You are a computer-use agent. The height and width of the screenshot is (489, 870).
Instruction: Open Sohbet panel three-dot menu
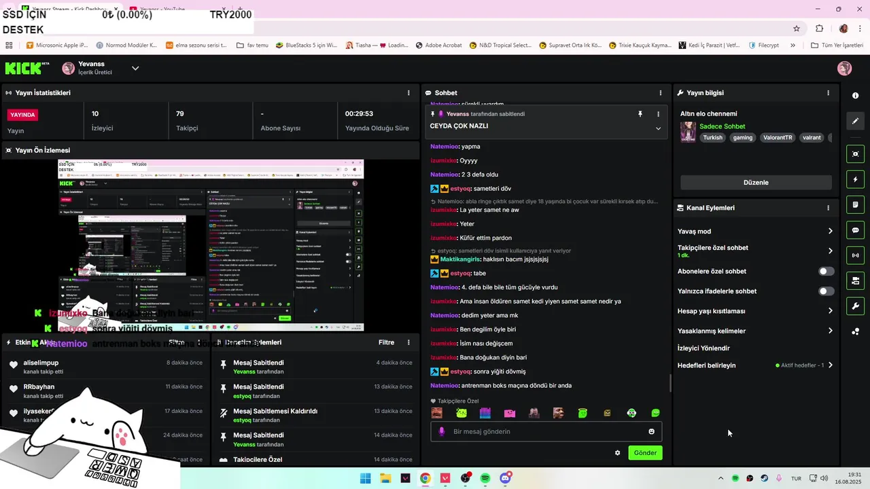(x=661, y=93)
